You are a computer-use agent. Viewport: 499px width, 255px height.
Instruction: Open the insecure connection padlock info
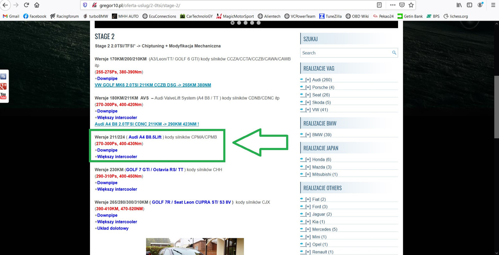[94, 5]
